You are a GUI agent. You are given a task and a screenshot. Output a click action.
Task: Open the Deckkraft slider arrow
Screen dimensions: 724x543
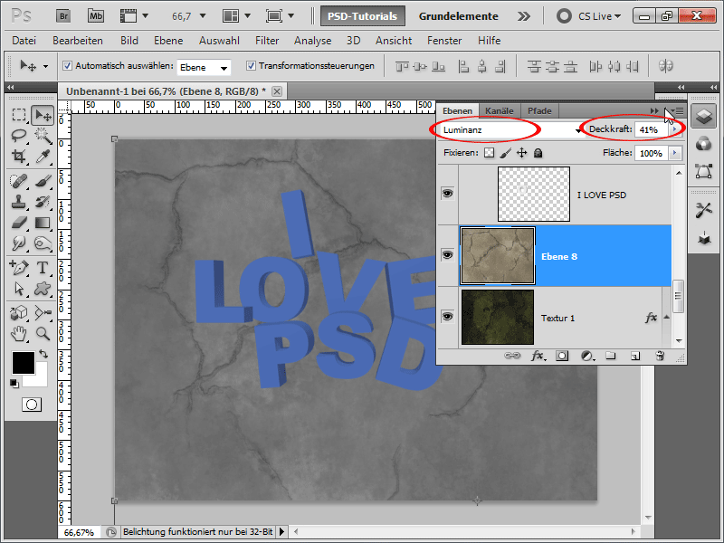click(x=675, y=129)
